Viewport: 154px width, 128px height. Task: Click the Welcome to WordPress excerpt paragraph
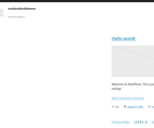click(133, 86)
